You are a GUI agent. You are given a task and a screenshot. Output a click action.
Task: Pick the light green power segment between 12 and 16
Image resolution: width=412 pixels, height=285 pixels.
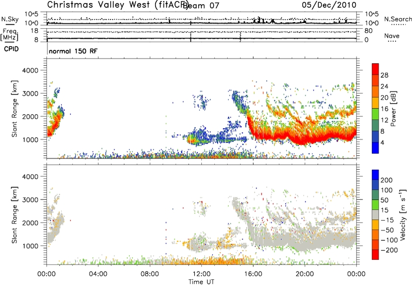375,114
